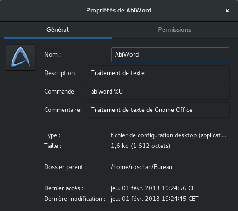Switch to the Permissions tab

(x=174, y=30)
